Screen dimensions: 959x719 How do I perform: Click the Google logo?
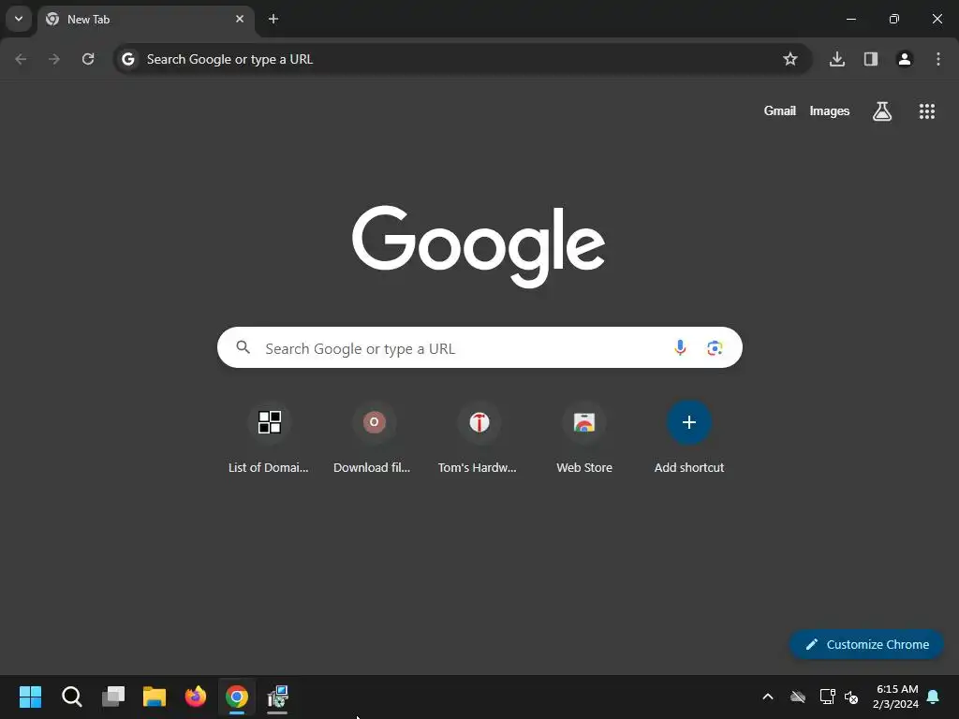479,246
